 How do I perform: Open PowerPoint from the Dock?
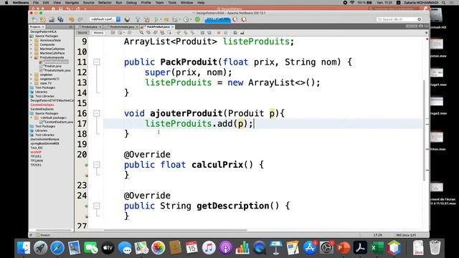(344, 248)
